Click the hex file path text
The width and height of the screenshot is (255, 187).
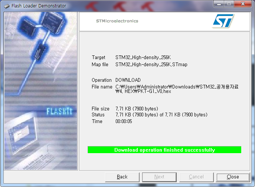(x=177, y=89)
